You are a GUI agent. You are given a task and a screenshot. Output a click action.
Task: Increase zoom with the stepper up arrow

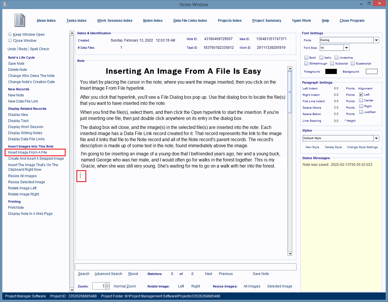(107, 284)
